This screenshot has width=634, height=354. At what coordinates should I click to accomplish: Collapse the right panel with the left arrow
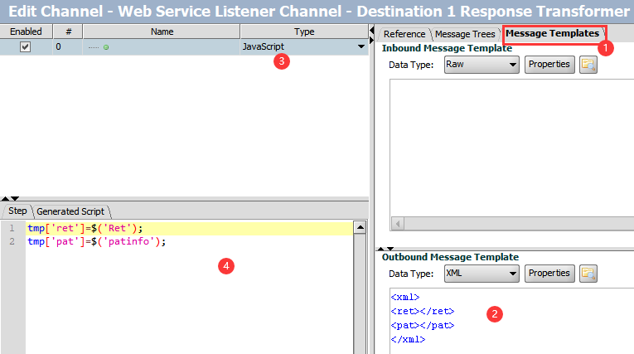click(x=371, y=31)
